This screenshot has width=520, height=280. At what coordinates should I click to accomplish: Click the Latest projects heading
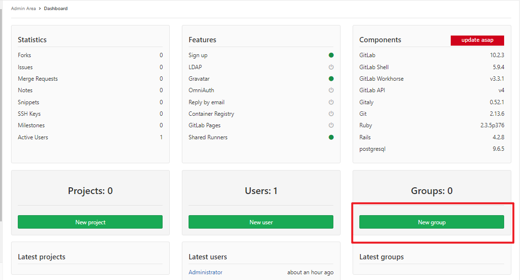pyautogui.click(x=41, y=257)
